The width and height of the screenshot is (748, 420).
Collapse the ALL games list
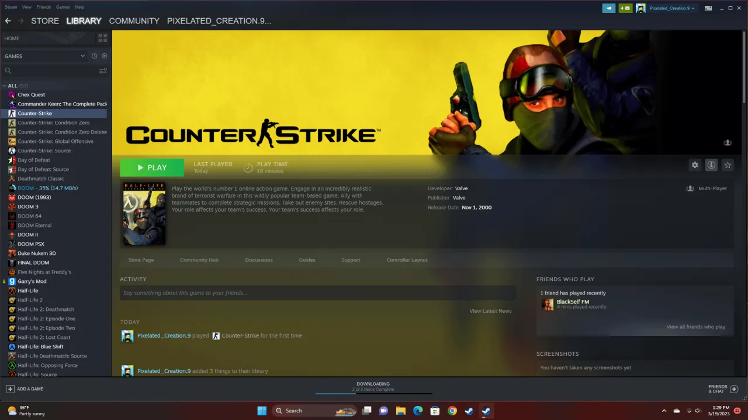4,85
